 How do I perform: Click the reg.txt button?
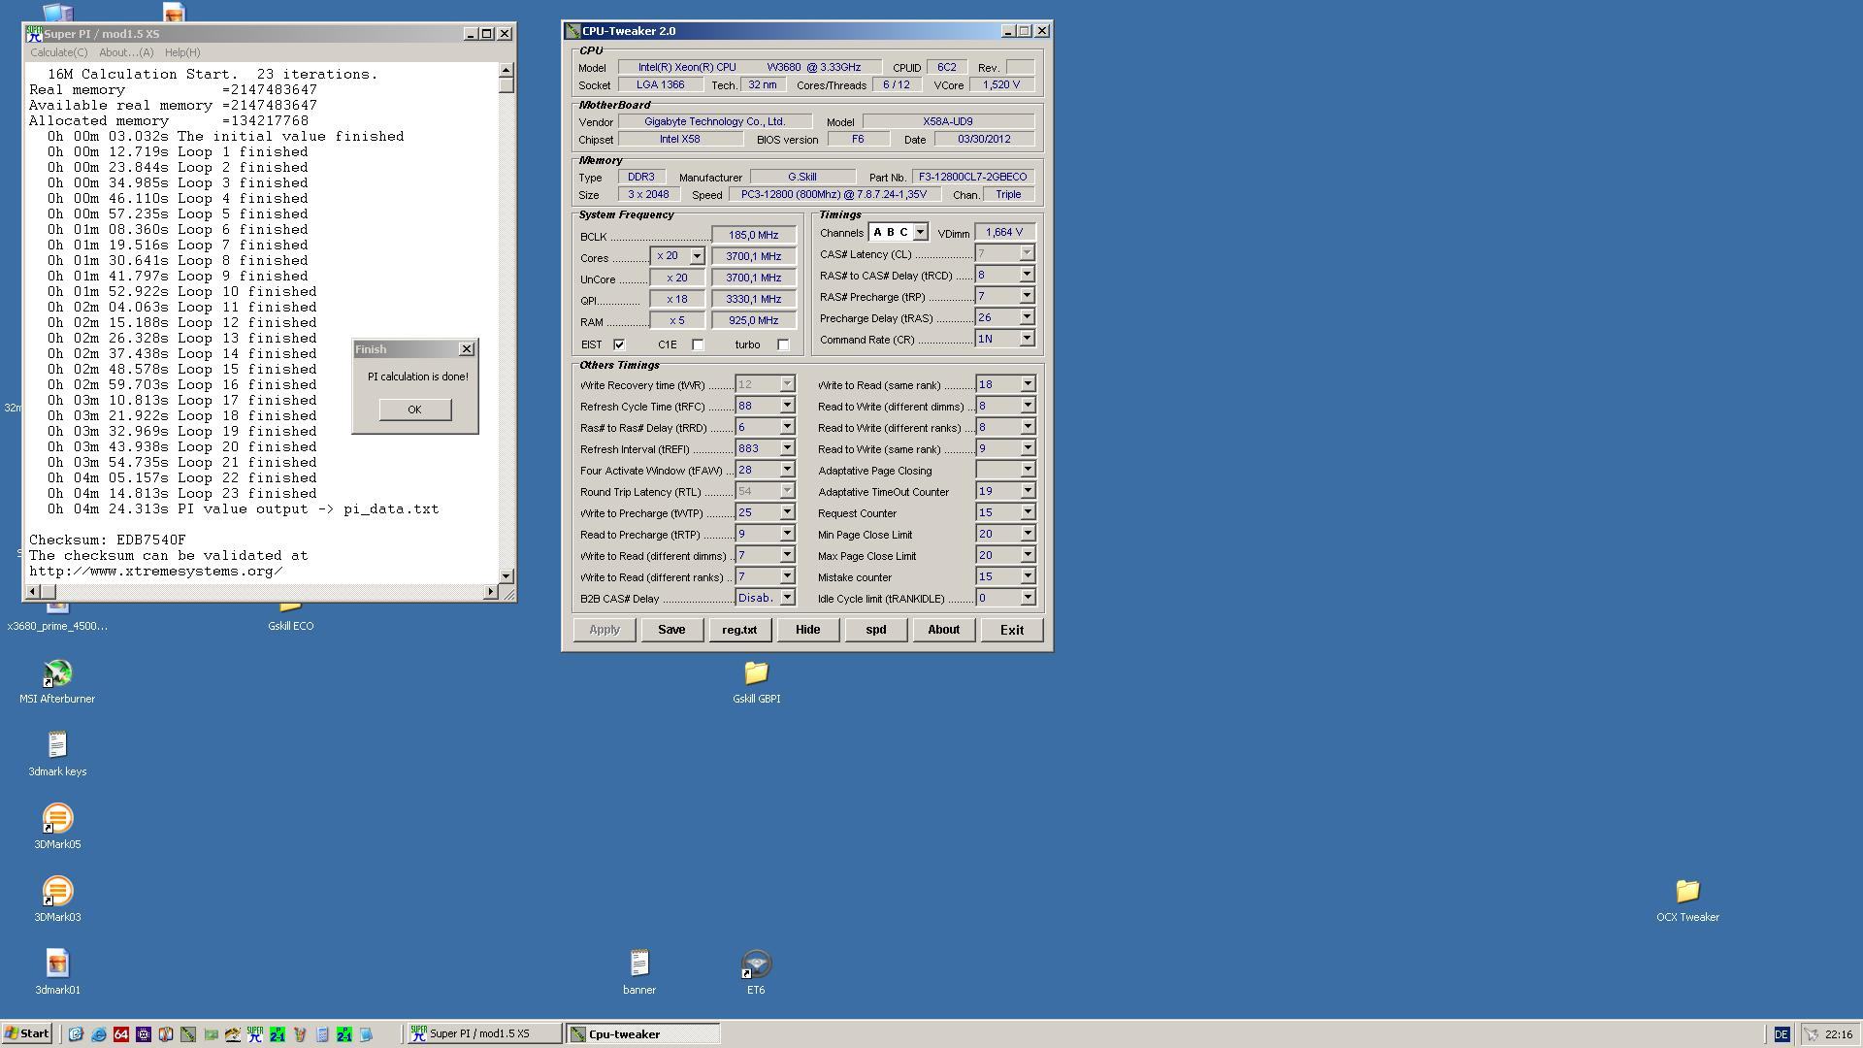click(739, 630)
